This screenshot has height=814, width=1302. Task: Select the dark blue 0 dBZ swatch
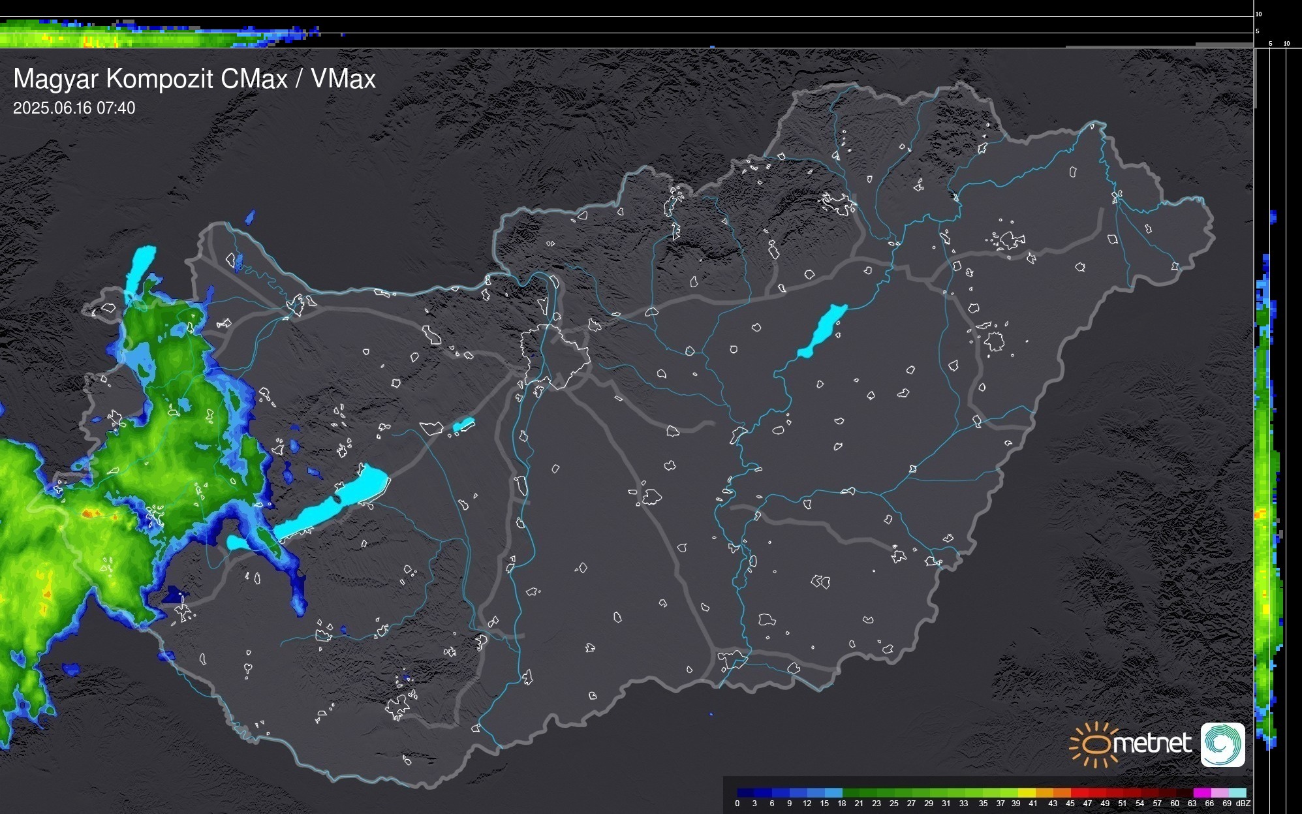click(746, 793)
